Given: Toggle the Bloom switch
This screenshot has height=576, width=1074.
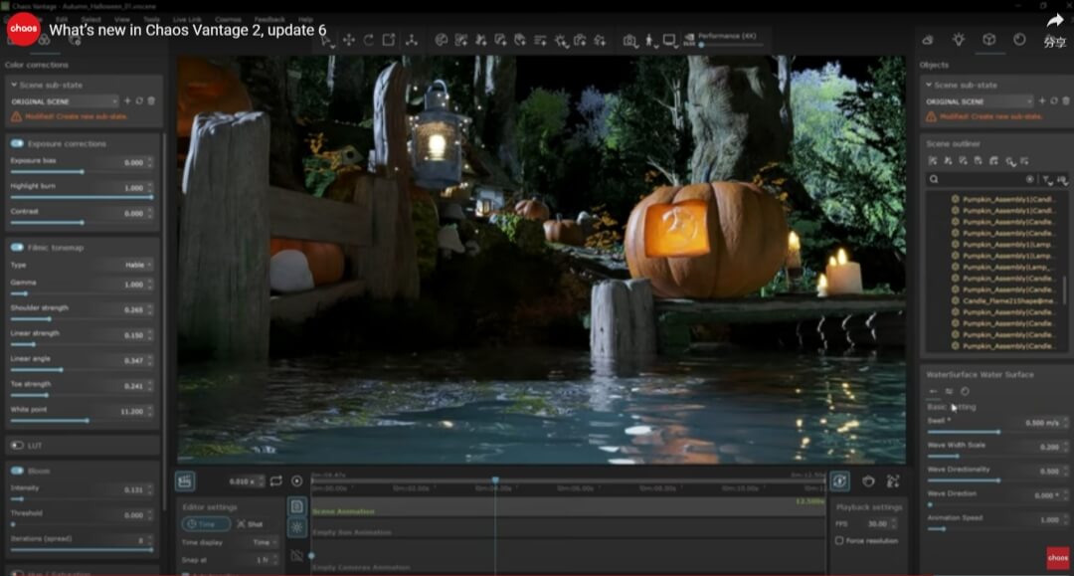Looking at the screenshot, I should click(17, 471).
